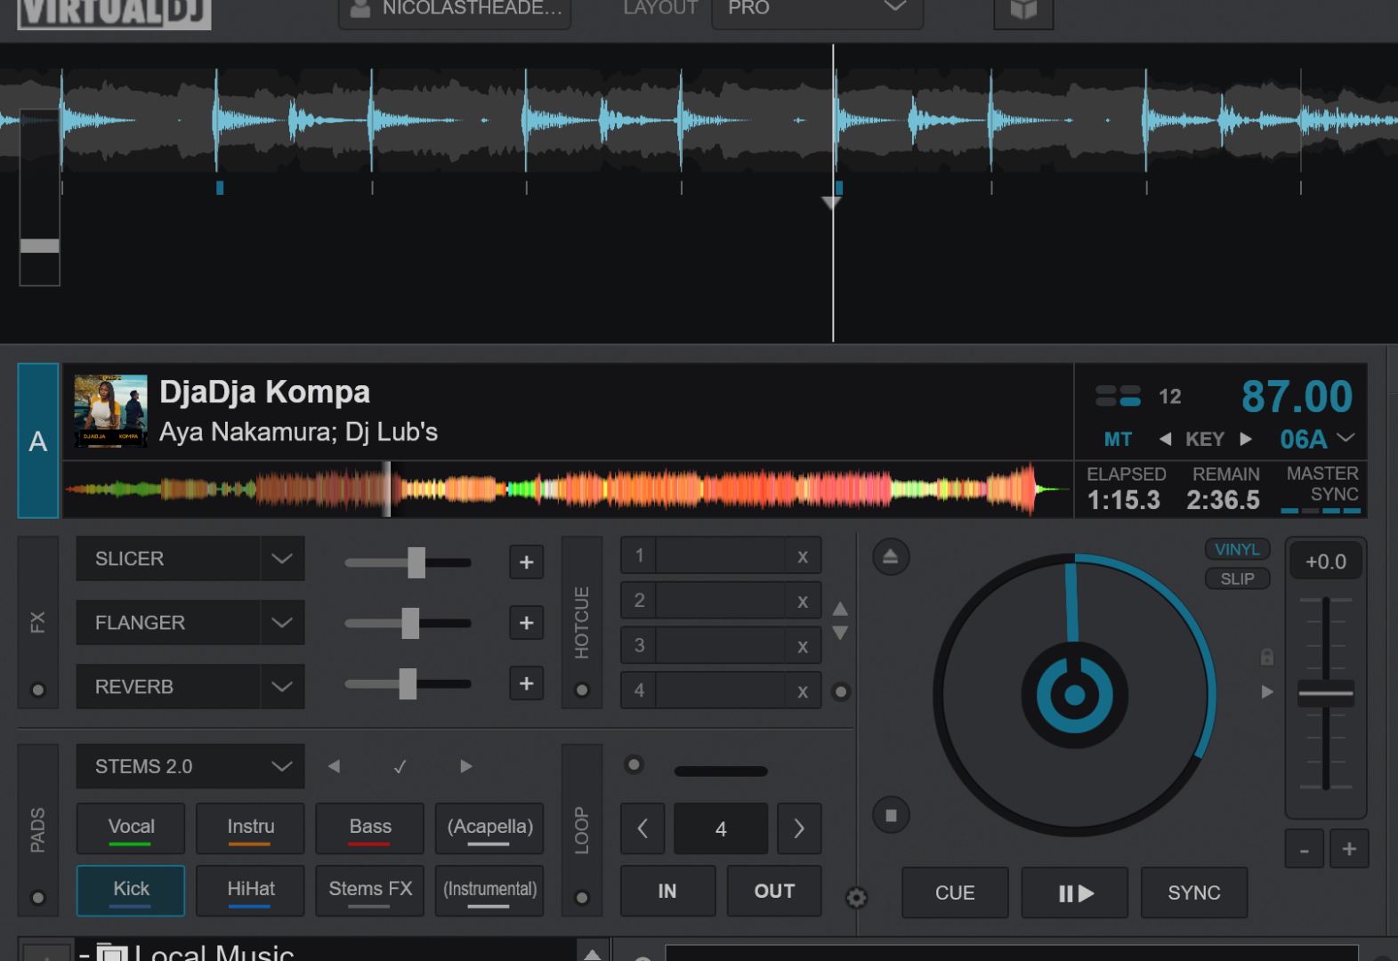Go to previous pads page arrow
This screenshot has height=961, width=1398.
tap(334, 766)
